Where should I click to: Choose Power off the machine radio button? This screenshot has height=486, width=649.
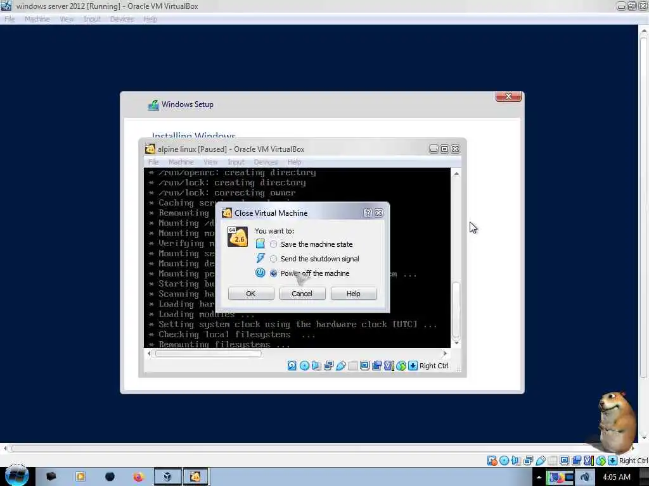pos(273,273)
